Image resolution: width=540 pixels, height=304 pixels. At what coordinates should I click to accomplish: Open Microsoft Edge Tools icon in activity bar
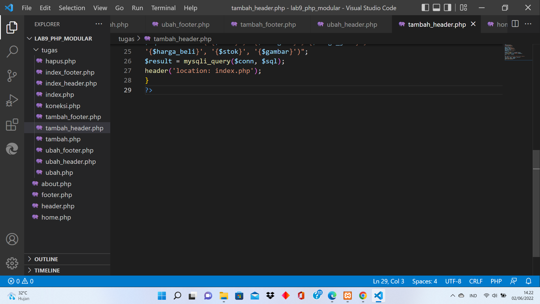coord(12,149)
